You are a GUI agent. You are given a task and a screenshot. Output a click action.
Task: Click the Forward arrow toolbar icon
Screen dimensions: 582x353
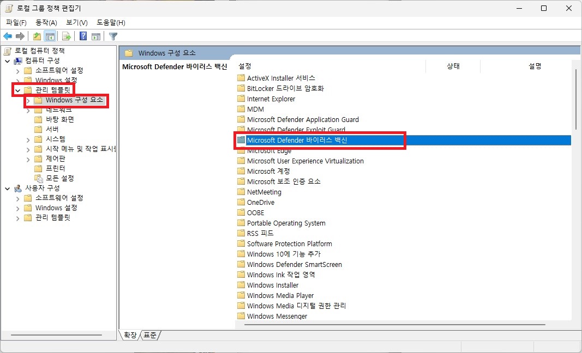(20, 36)
